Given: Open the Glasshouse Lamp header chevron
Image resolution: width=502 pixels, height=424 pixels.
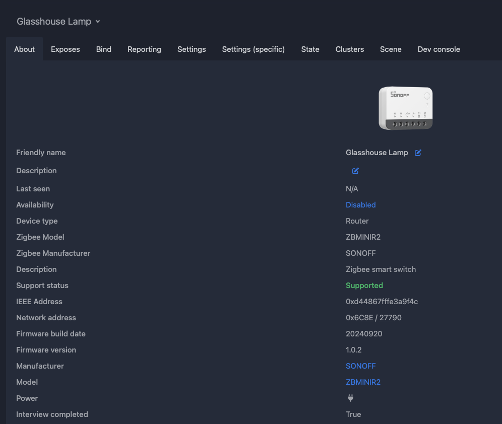Looking at the screenshot, I should pos(98,22).
